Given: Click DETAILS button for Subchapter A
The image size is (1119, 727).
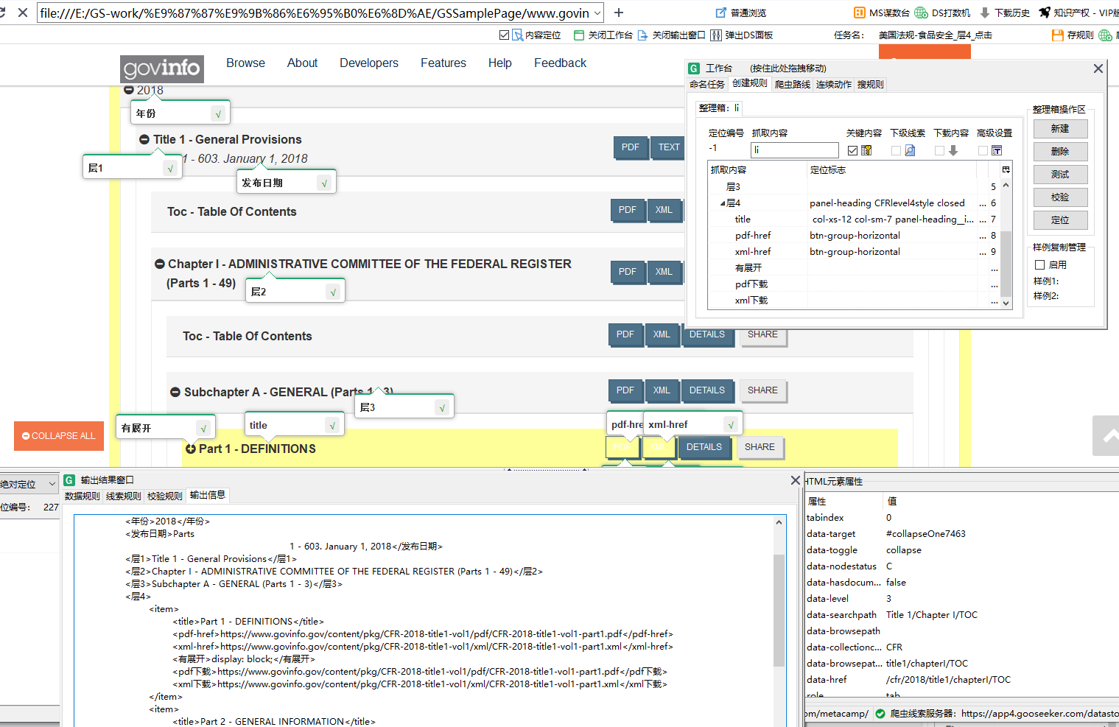Looking at the screenshot, I should (x=707, y=390).
